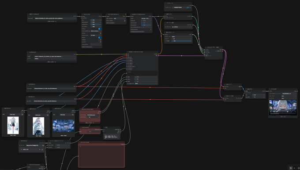Click upload icon beside char2.png
The image size is (300, 170).
click(48, 115)
